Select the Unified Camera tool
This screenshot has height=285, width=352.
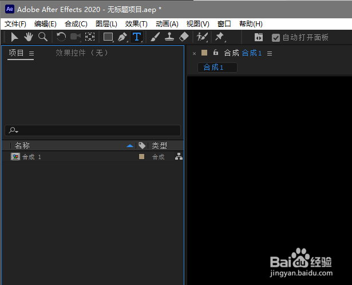coord(76,37)
